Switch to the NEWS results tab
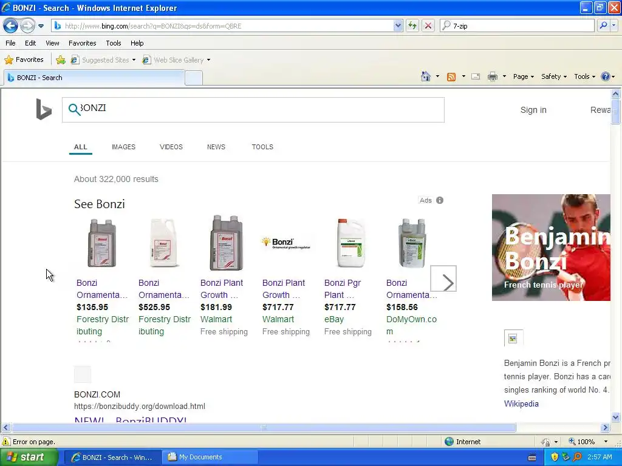Image resolution: width=622 pixels, height=466 pixels. pos(216,147)
